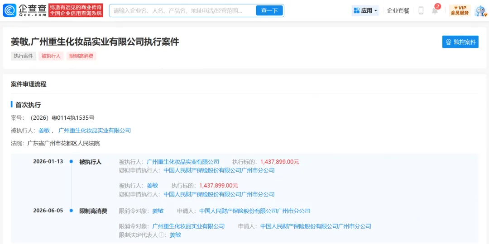The height and width of the screenshot is (244, 489).
Task: Open 广州重生化妆品实业有限公司 link in header 被执行人 row
Action: [x=95, y=131]
